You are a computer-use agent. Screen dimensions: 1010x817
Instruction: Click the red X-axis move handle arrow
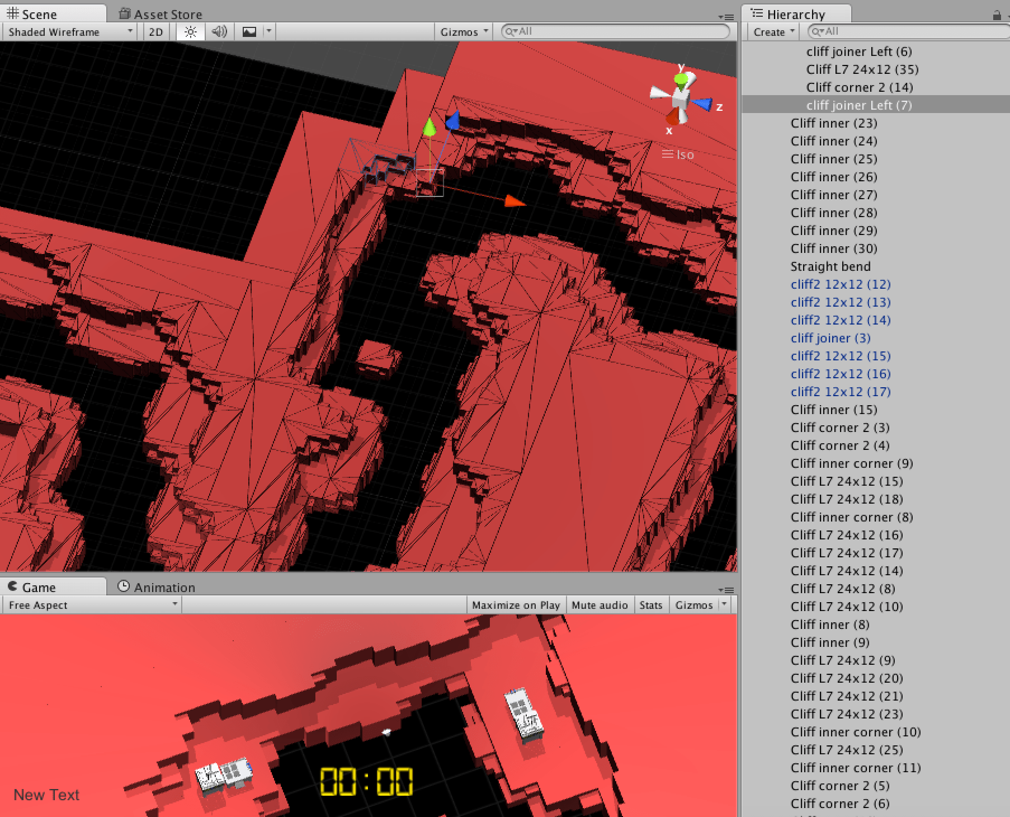(513, 201)
